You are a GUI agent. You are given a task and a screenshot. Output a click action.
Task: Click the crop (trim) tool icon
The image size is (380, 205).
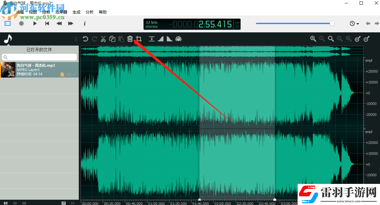[139, 39]
